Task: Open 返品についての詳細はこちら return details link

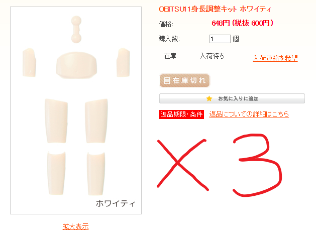Action: tap(249, 114)
